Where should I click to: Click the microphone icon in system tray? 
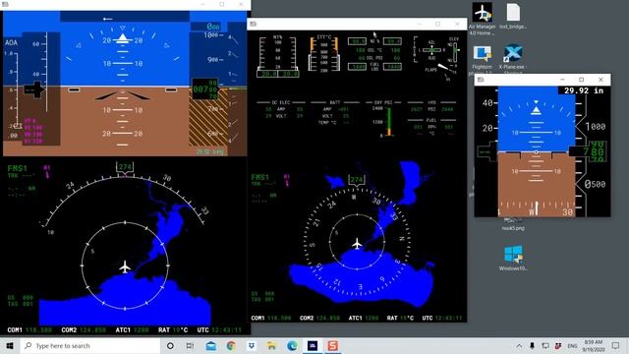click(x=532, y=345)
